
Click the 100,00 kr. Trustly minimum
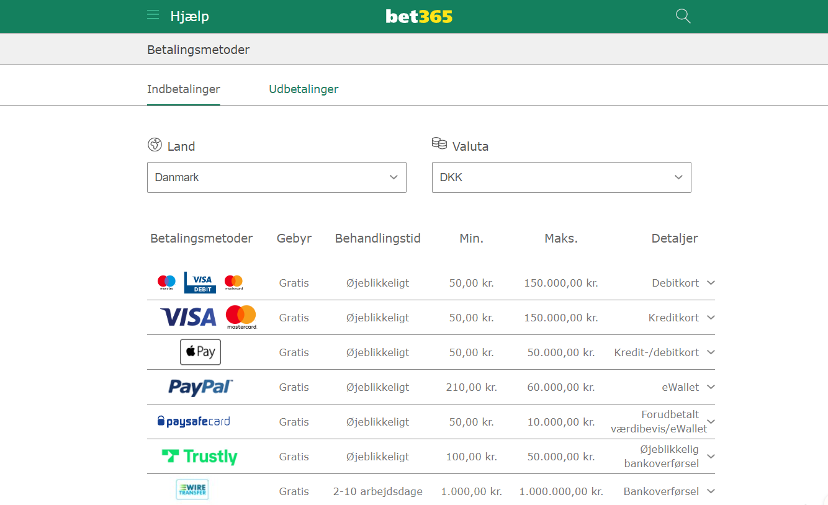pyautogui.click(x=472, y=457)
